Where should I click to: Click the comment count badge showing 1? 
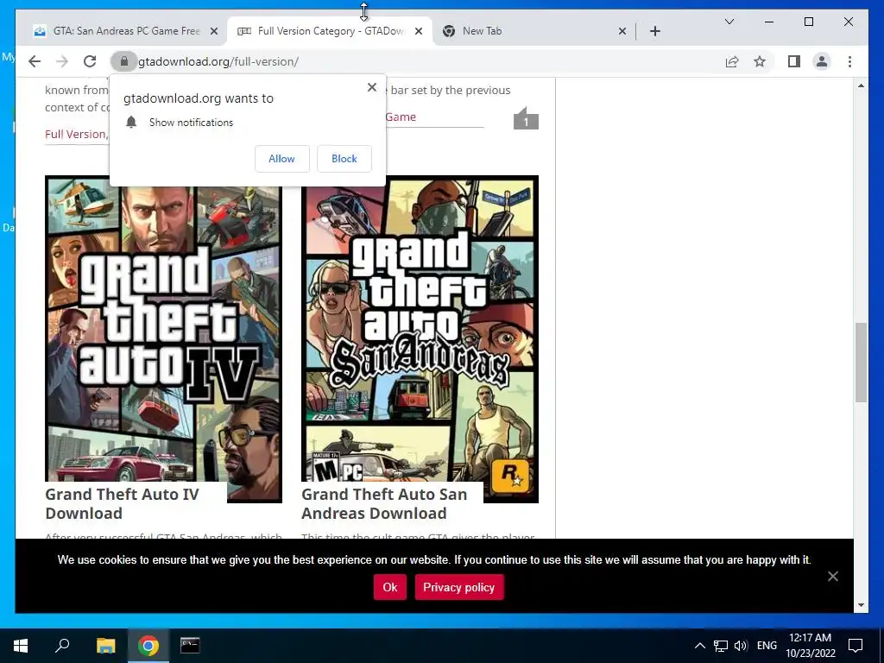click(x=526, y=117)
